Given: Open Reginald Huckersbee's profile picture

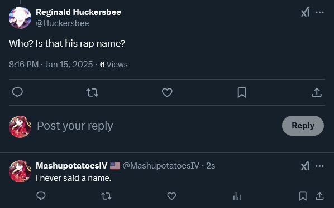Looking at the screenshot, I should click(x=20, y=18).
